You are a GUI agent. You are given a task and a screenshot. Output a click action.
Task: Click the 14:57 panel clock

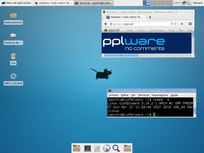177,3
